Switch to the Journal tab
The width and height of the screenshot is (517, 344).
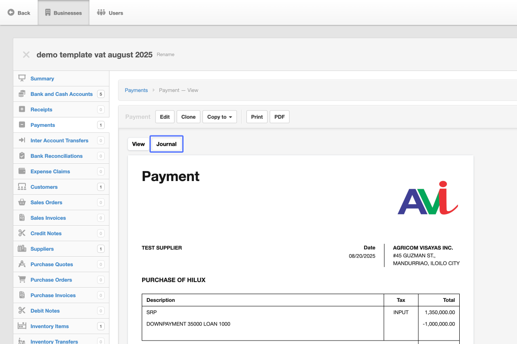pos(166,144)
